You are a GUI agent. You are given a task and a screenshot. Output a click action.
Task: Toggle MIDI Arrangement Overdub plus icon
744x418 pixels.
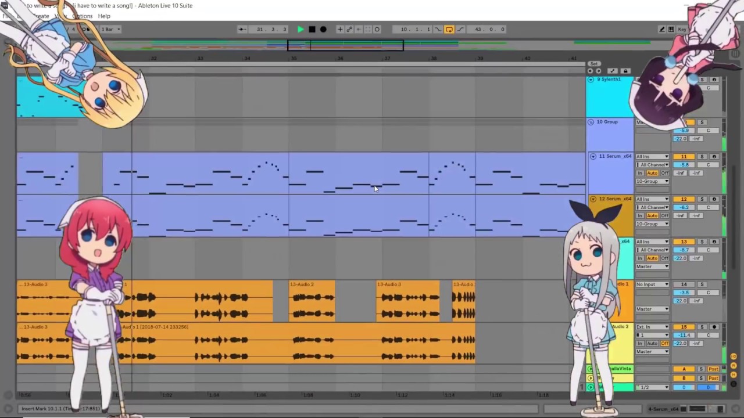click(x=340, y=29)
